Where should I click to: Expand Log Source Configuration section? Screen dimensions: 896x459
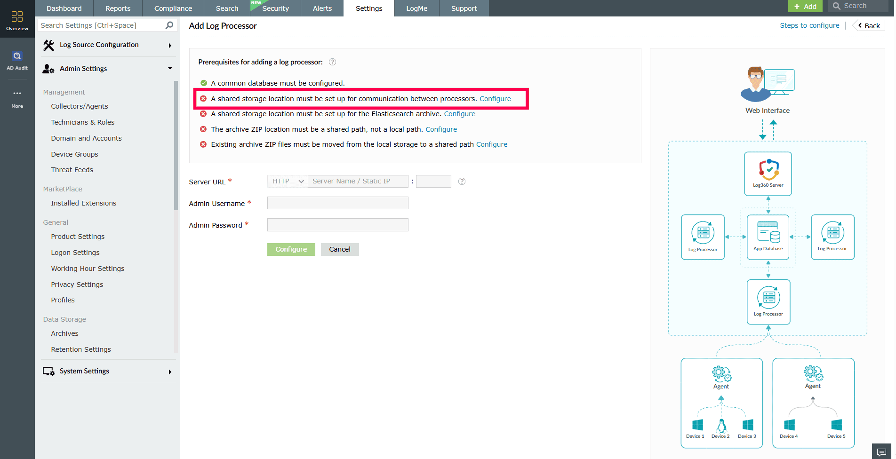170,45
